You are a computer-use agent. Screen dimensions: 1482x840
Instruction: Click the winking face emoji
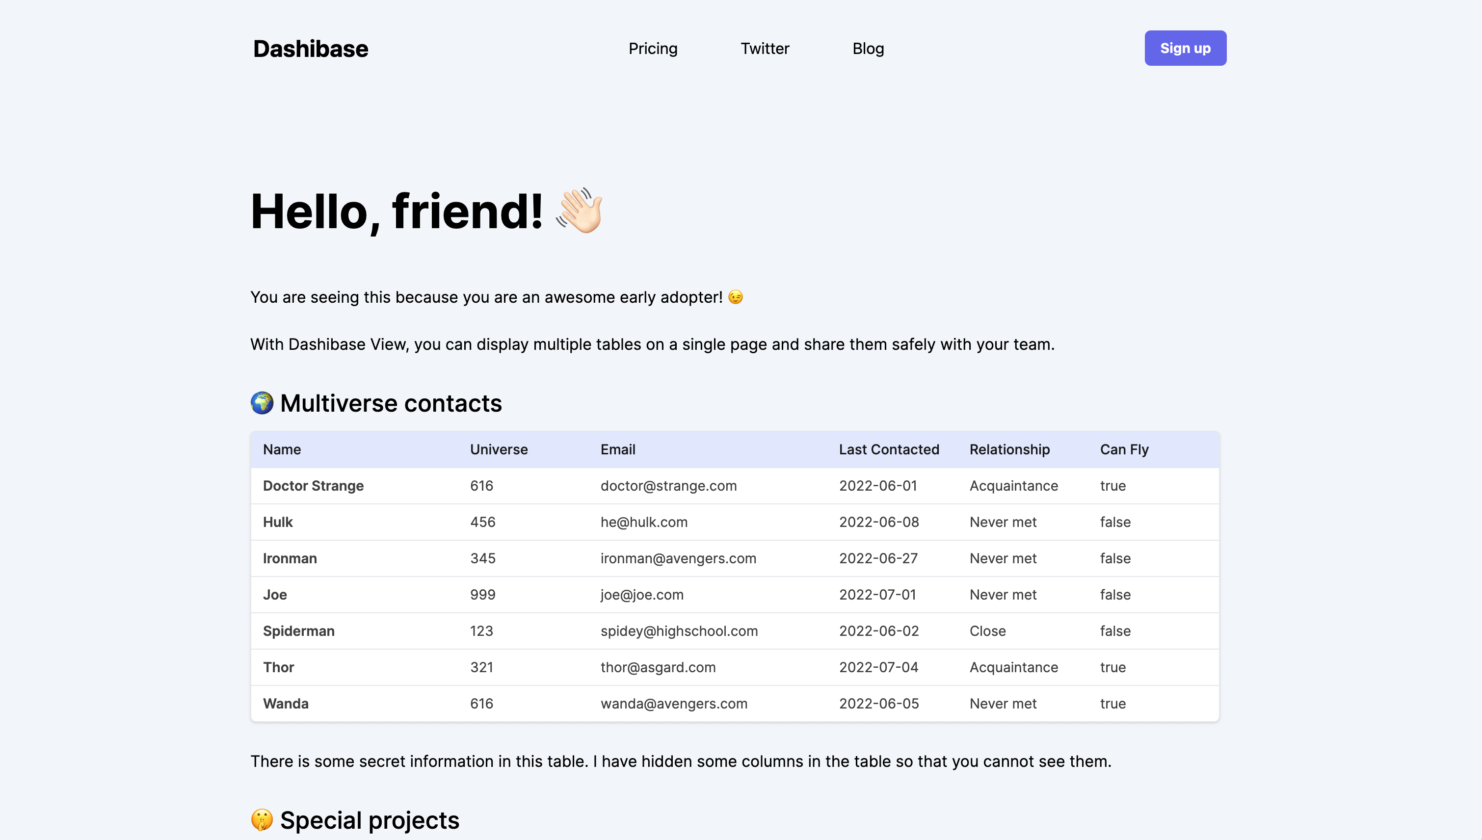click(736, 297)
